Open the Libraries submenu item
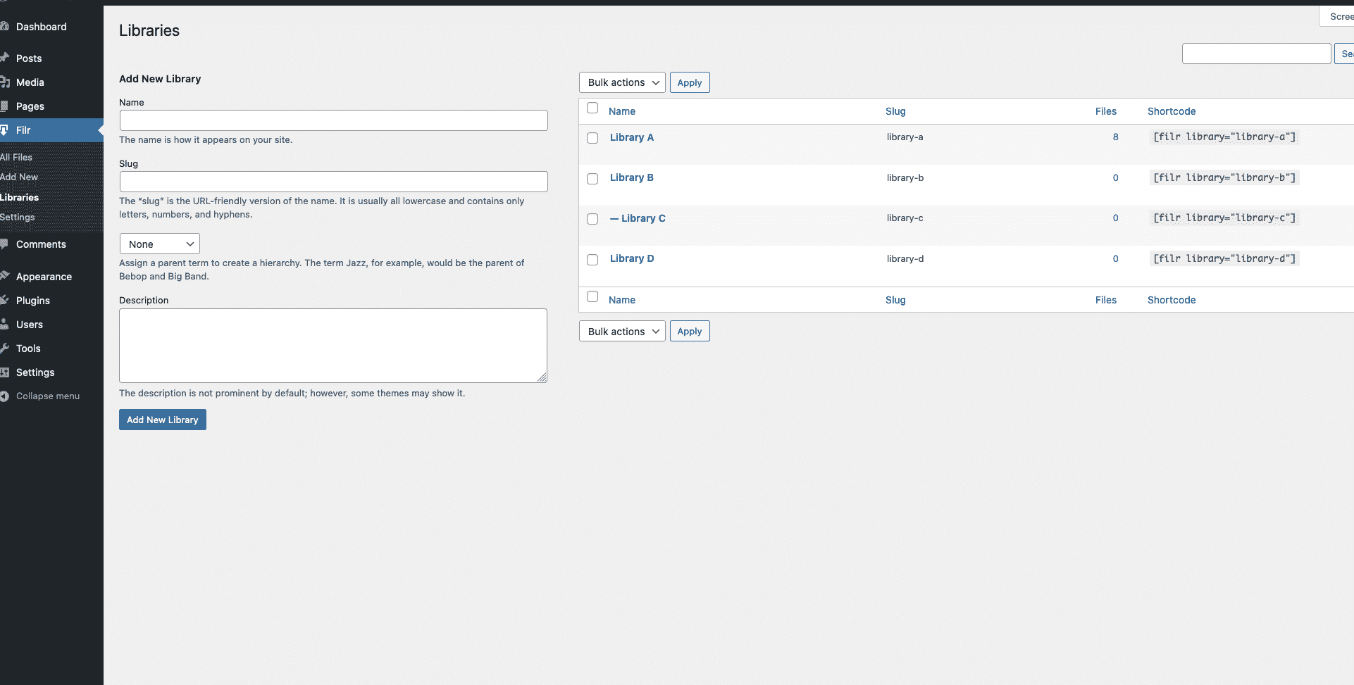The image size is (1354, 685). point(20,197)
